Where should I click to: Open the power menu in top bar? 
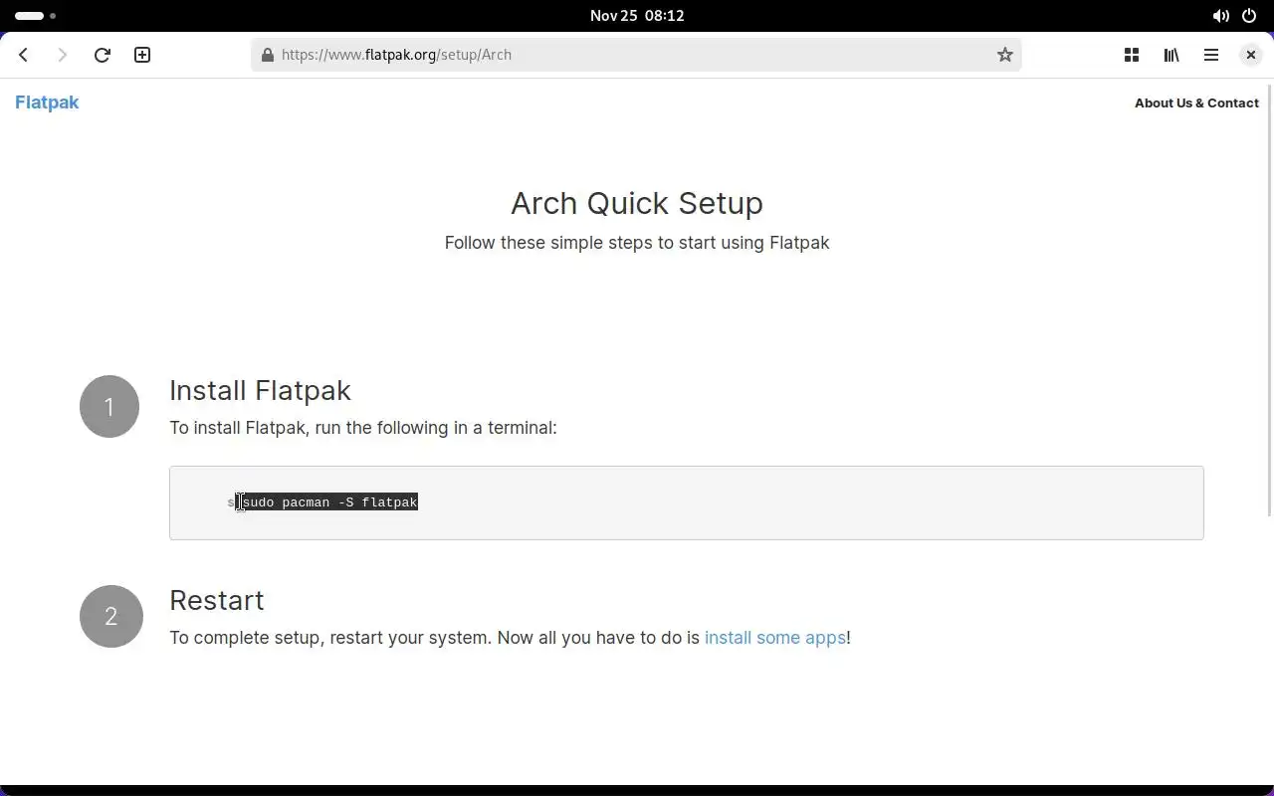[1250, 16]
